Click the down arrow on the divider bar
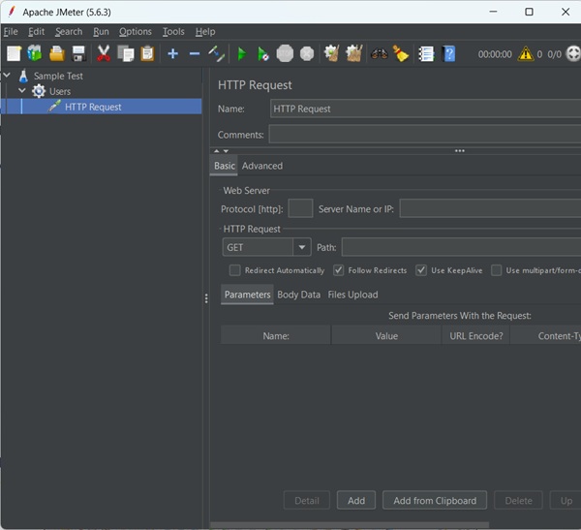This screenshot has width=581, height=530. coord(226,151)
